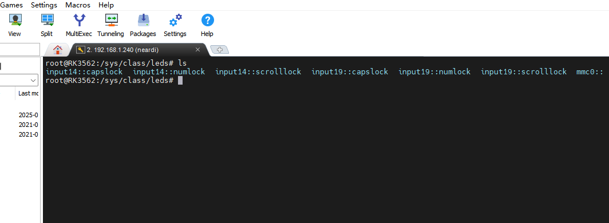
Task: Open the Macros menu
Action: point(78,5)
